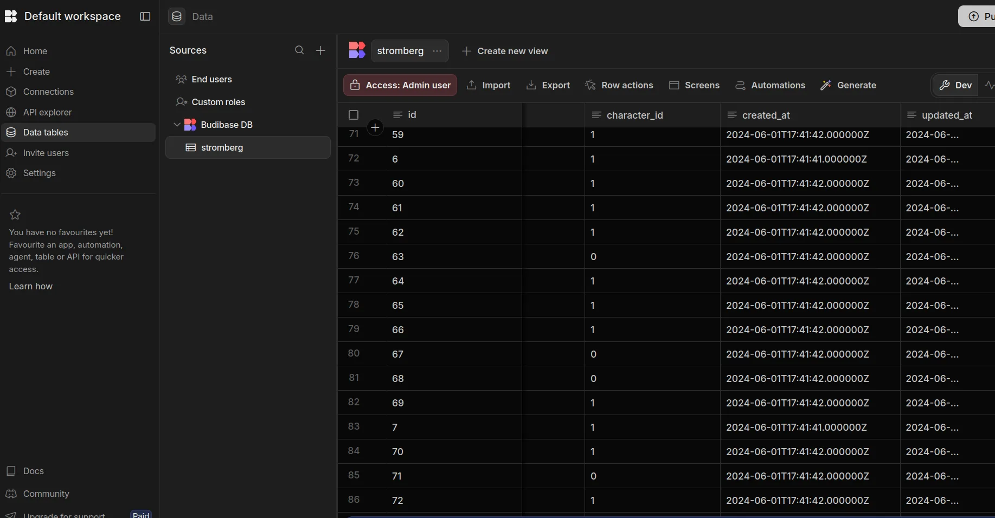This screenshot has width=995, height=518.
Task: Open Data tables in left navigation
Action: point(46,132)
